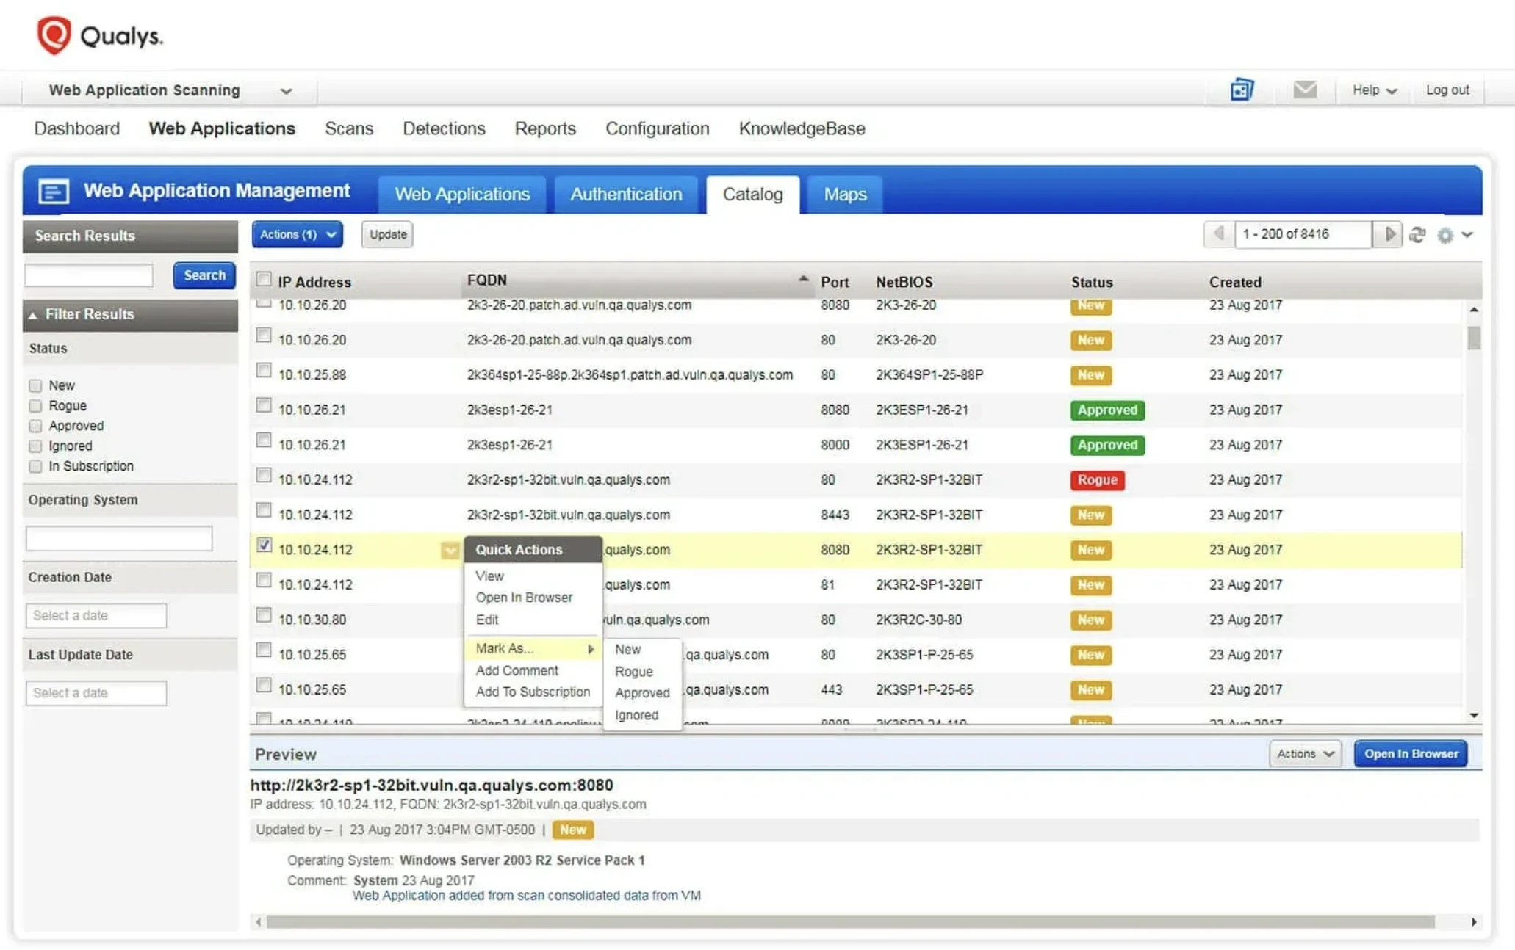Check the select-all checkbox in the header

click(263, 278)
